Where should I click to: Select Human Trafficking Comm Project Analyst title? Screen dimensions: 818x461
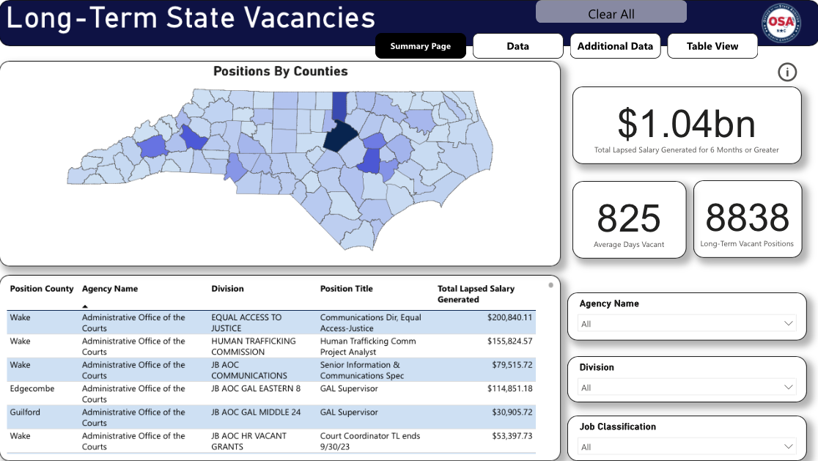(368, 346)
